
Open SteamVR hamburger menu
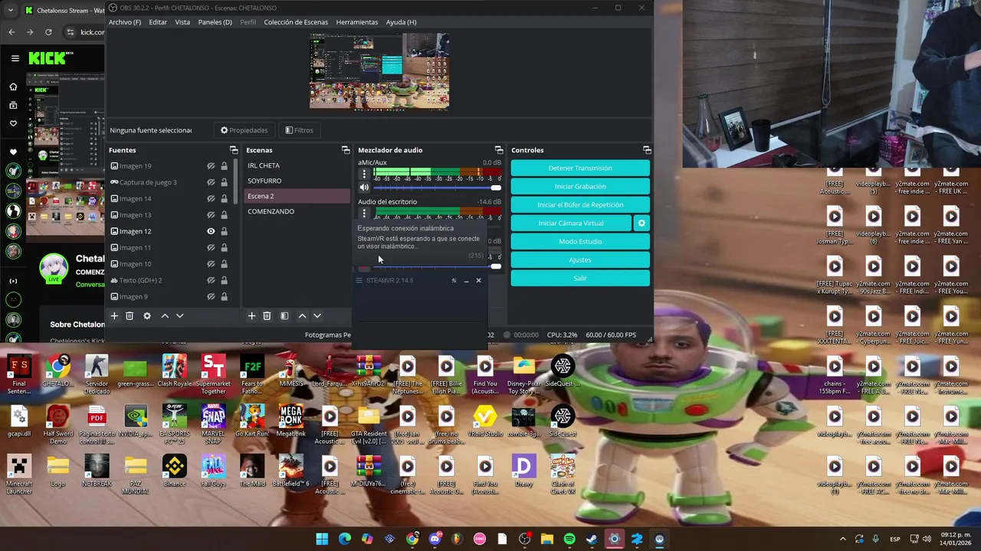359,281
